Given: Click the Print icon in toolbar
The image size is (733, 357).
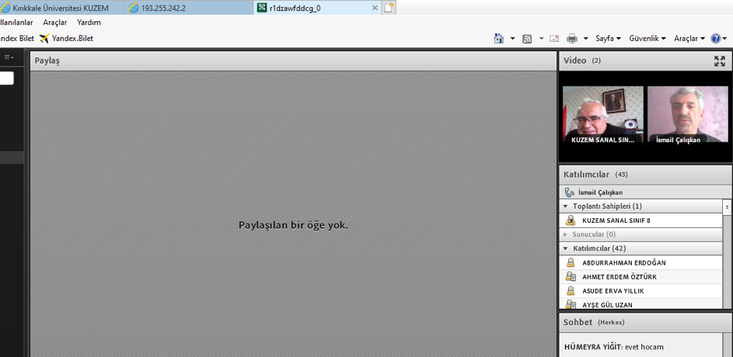Looking at the screenshot, I should pos(572,38).
